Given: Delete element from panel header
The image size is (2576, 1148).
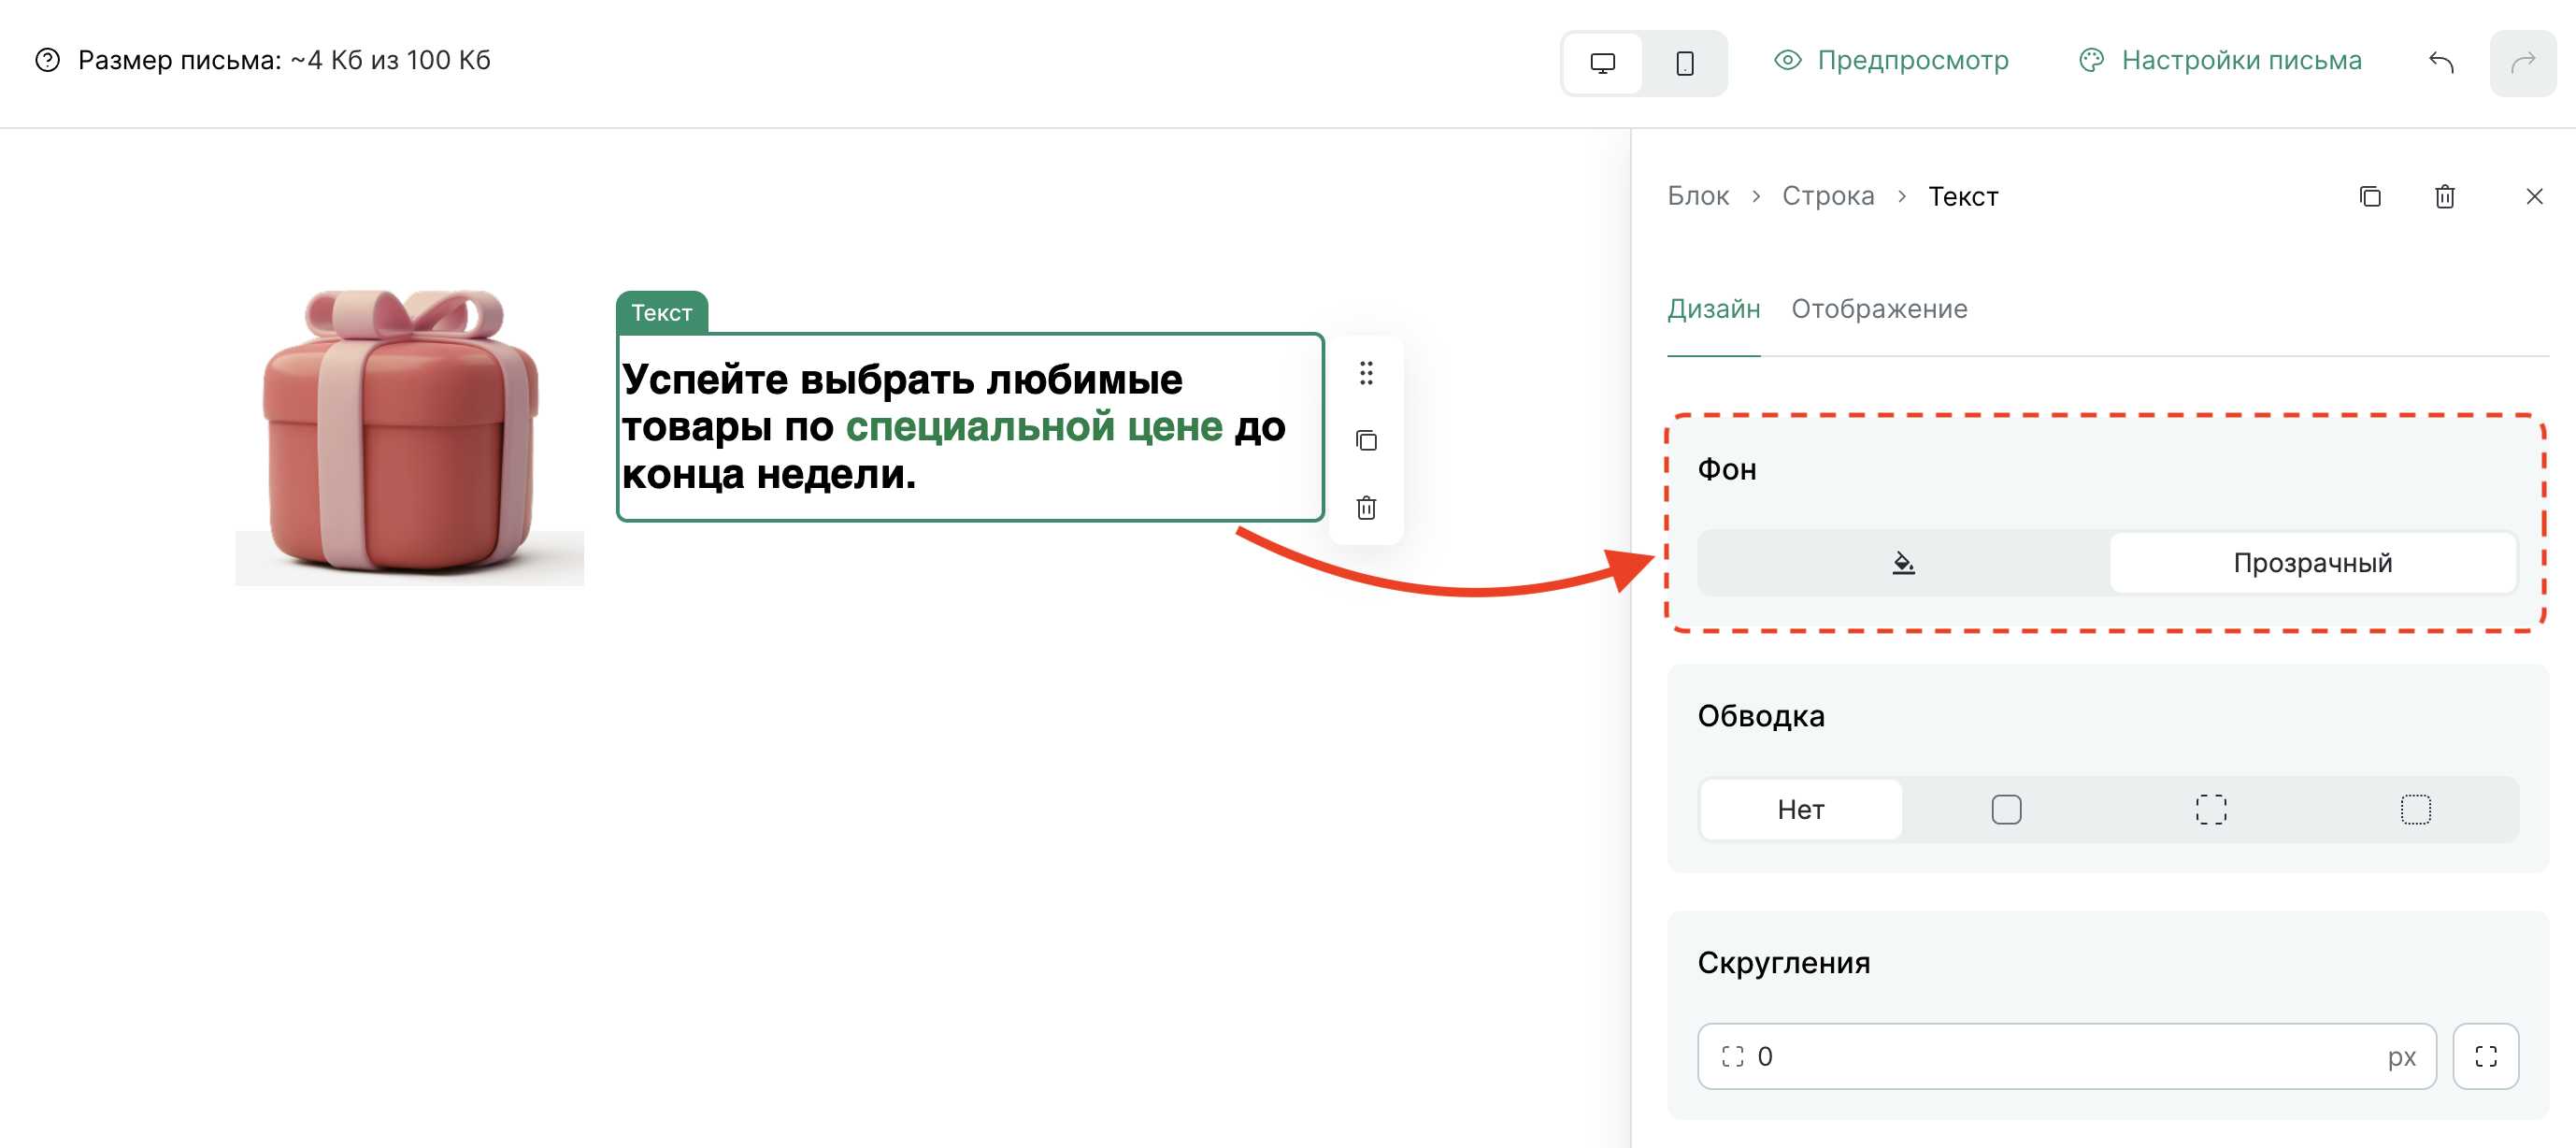Looking at the screenshot, I should click(x=2445, y=196).
